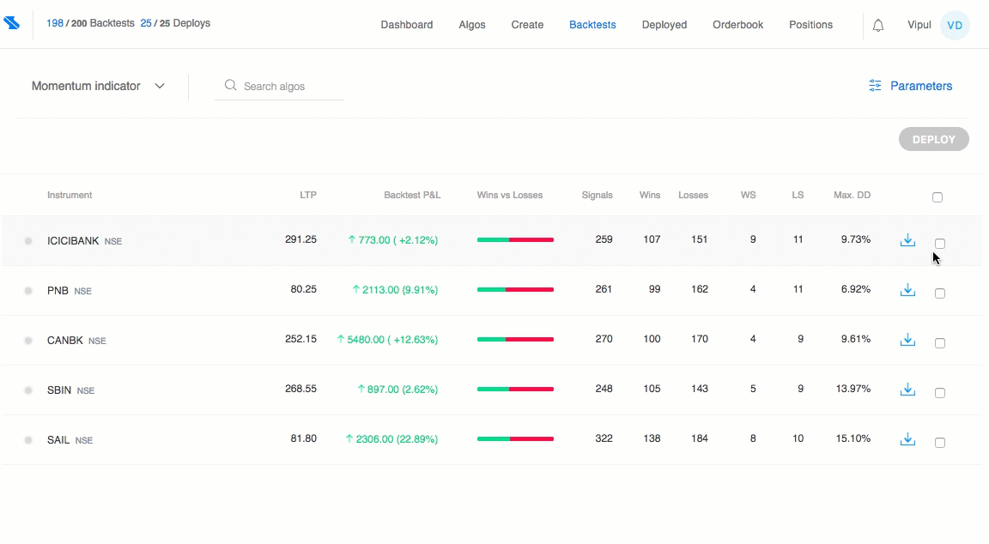The height and width of the screenshot is (544, 989).
Task: Download CANBK backtest results
Action: tap(907, 340)
